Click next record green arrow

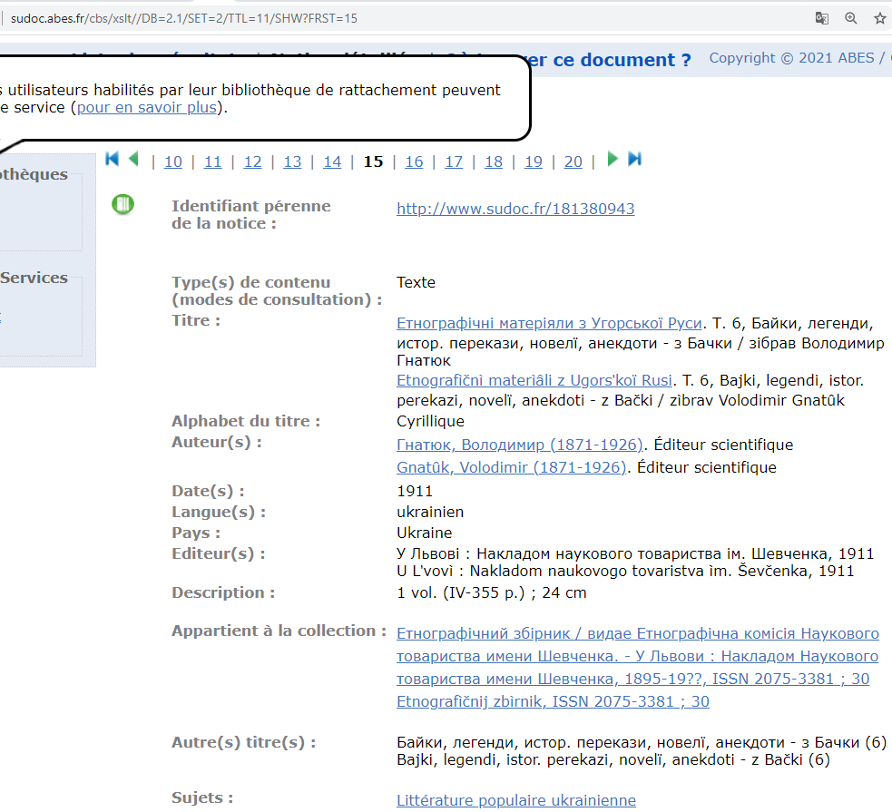tap(613, 160)
